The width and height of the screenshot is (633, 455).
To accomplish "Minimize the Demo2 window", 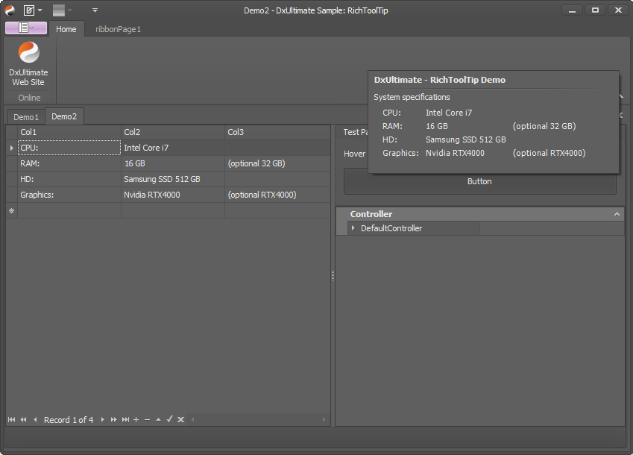I will point(572,10).
